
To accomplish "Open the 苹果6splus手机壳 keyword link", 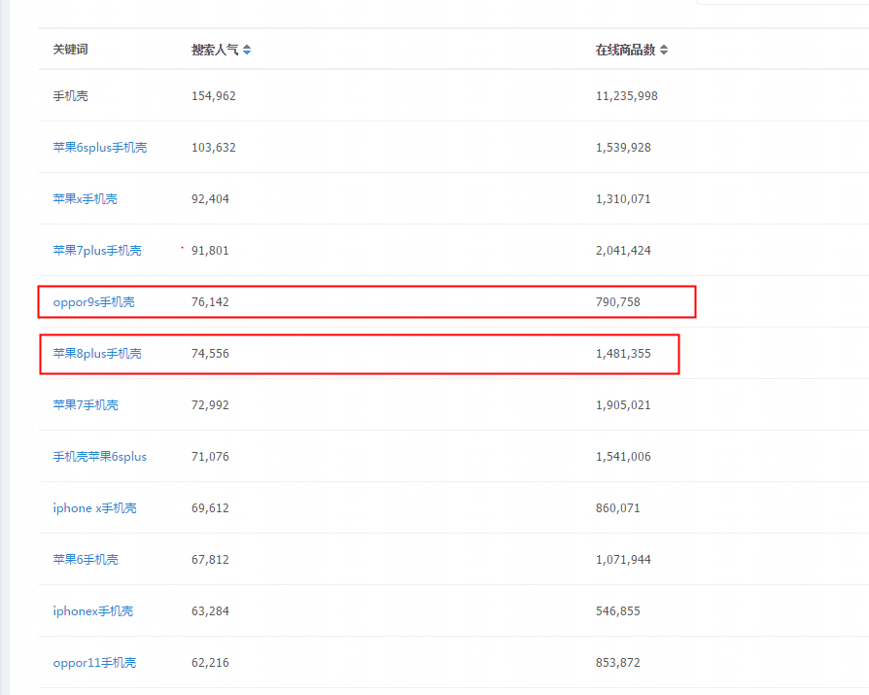I will tap(100, 148).
